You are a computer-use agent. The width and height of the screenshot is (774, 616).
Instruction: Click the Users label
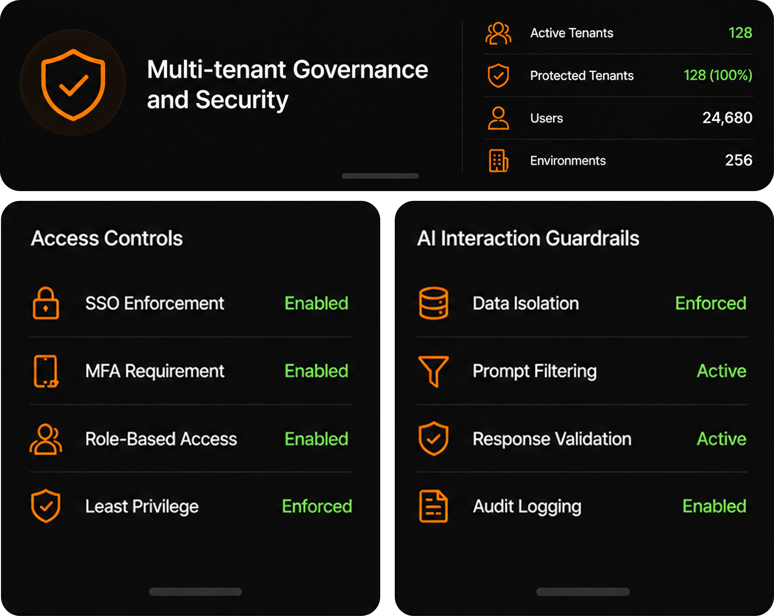tap(547, 118)
